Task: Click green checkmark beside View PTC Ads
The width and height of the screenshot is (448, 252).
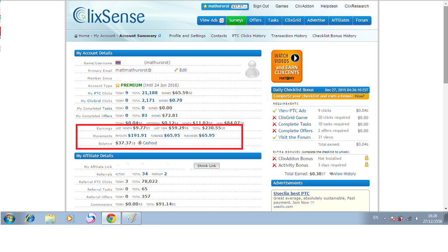Action: (275, 111)
